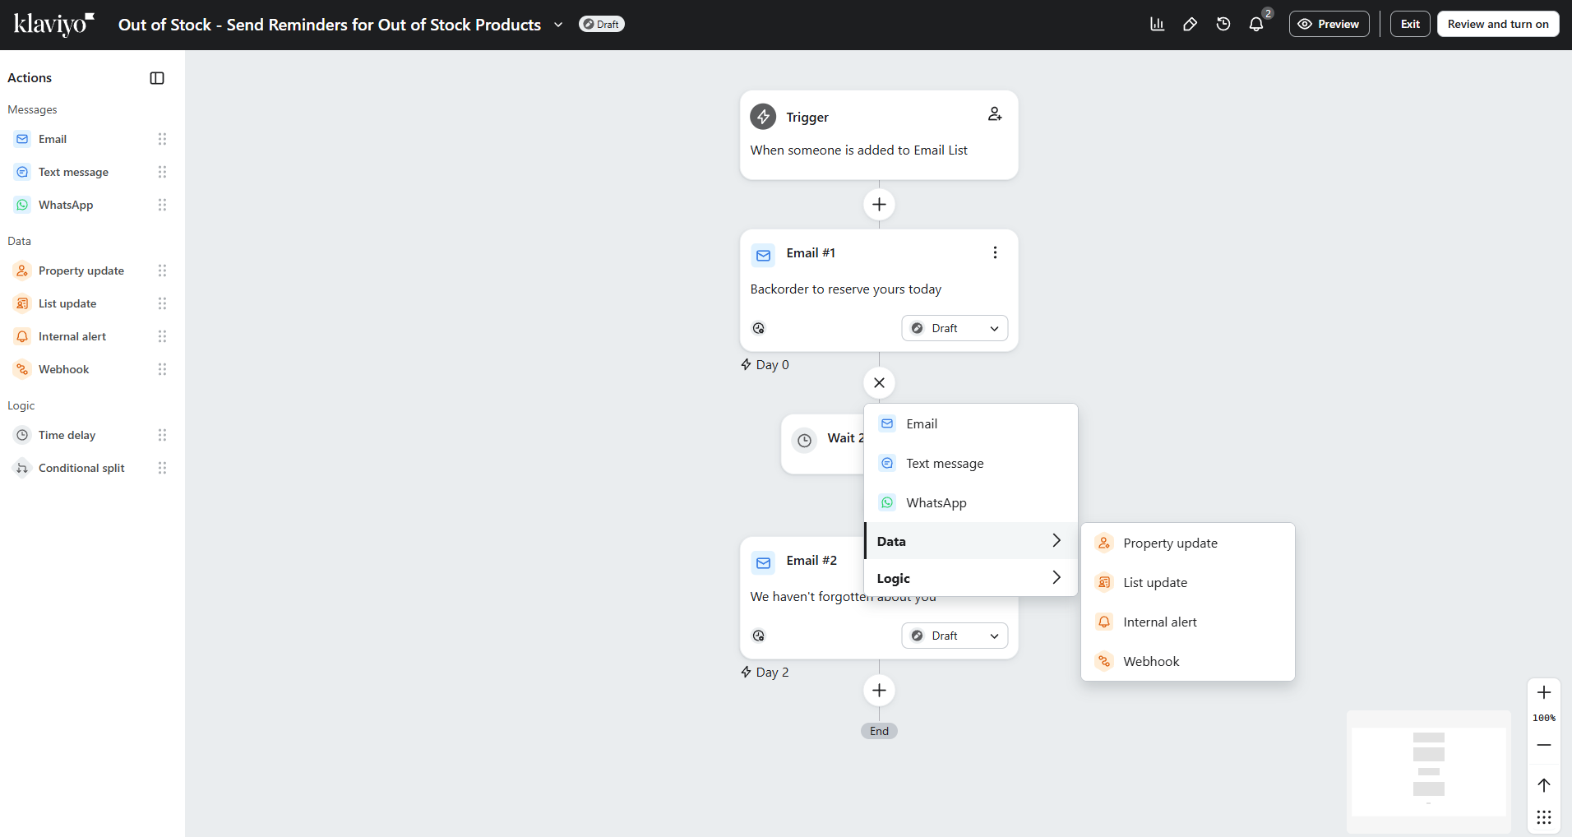Choose Property update from the submenu
Image resolution: width=1572 pixels, height=837 pixels.
1170,543
